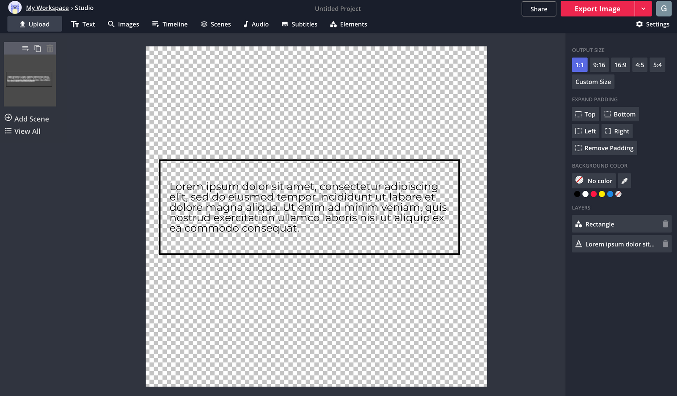This screenshot has width=677, height=396.
Task: Switch output size to 16:9
Action: click(x=620, y=65)
